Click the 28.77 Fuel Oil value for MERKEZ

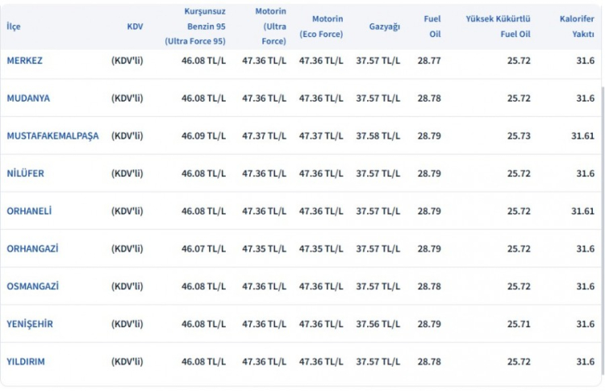[429, 60]
